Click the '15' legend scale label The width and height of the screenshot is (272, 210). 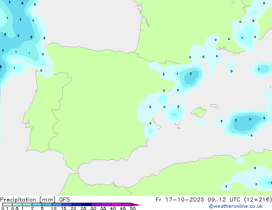63,208
